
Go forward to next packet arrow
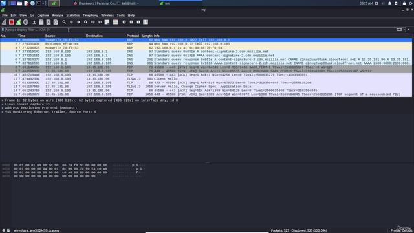(78, 22)
